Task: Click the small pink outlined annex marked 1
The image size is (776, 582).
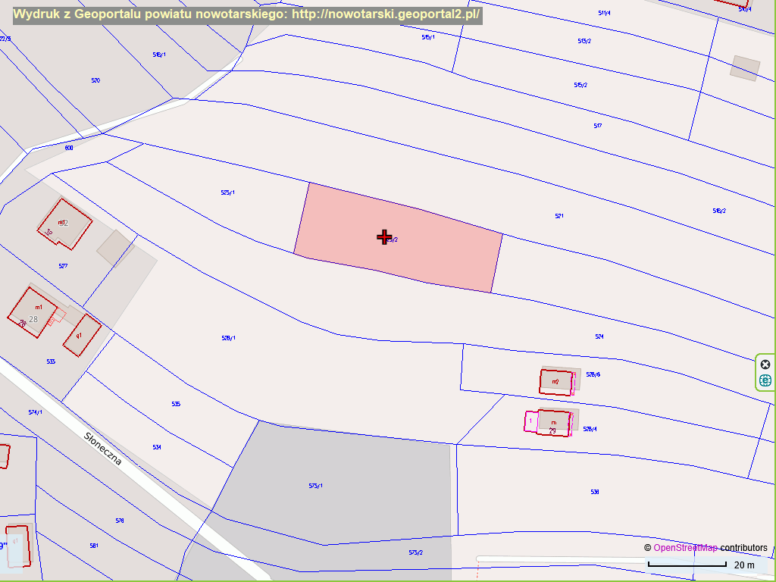Action: [530, 421]
